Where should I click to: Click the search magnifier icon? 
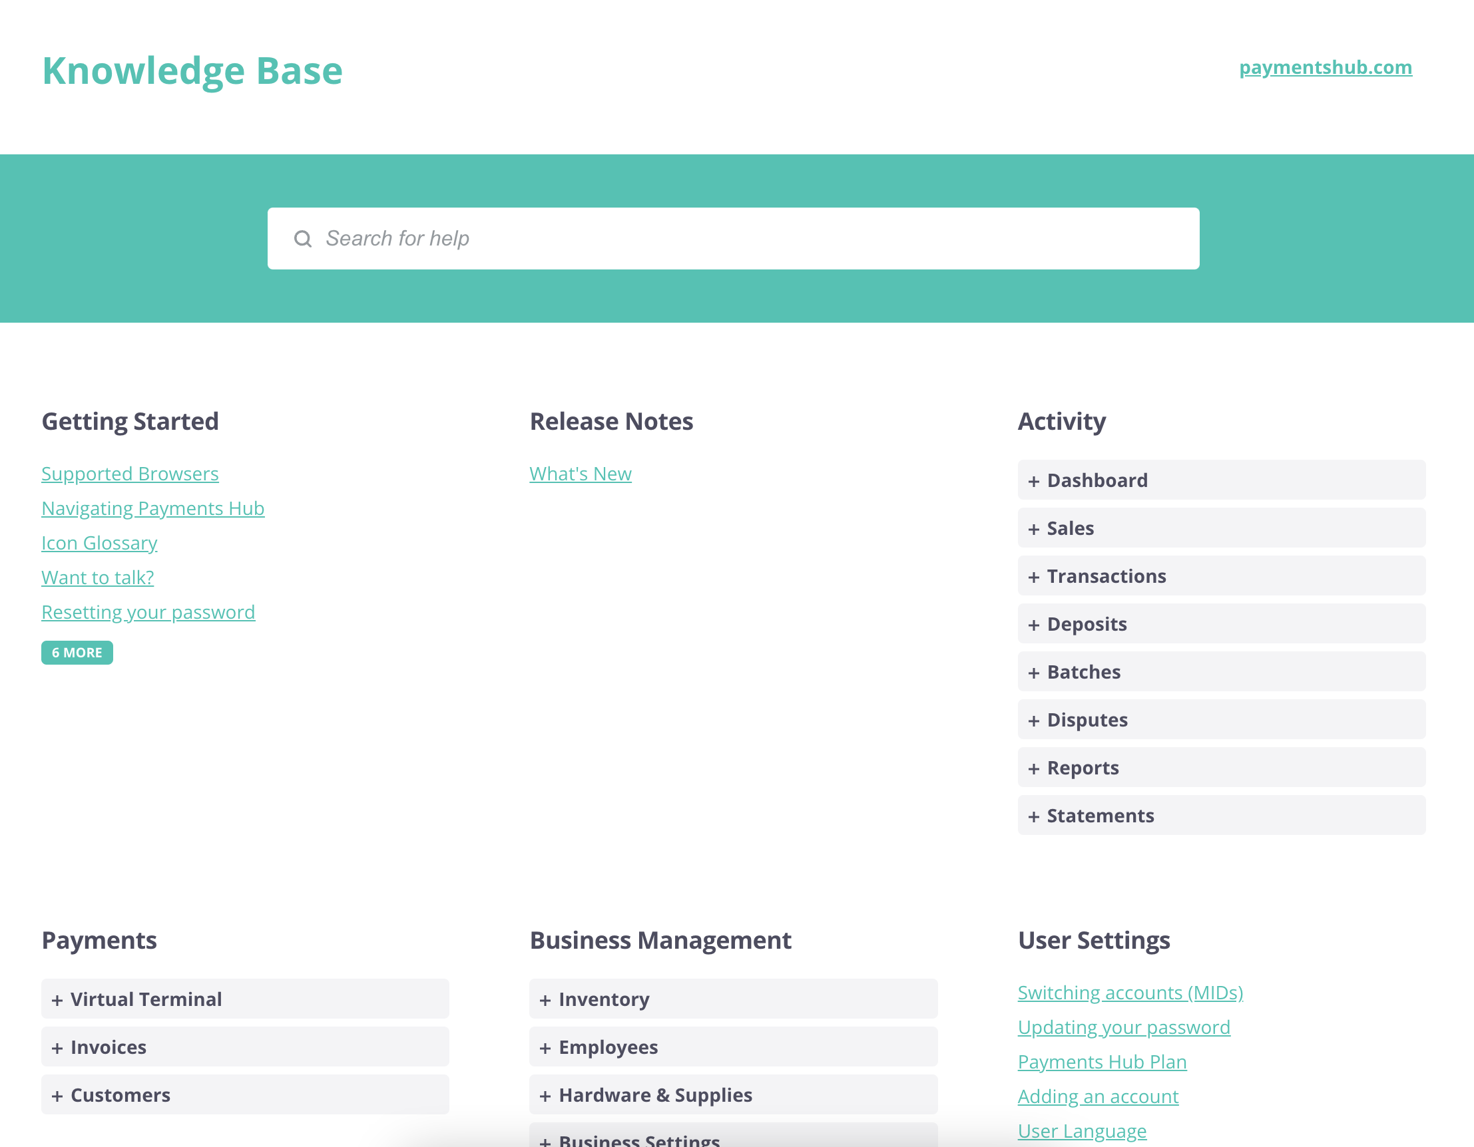coord(303,238)
